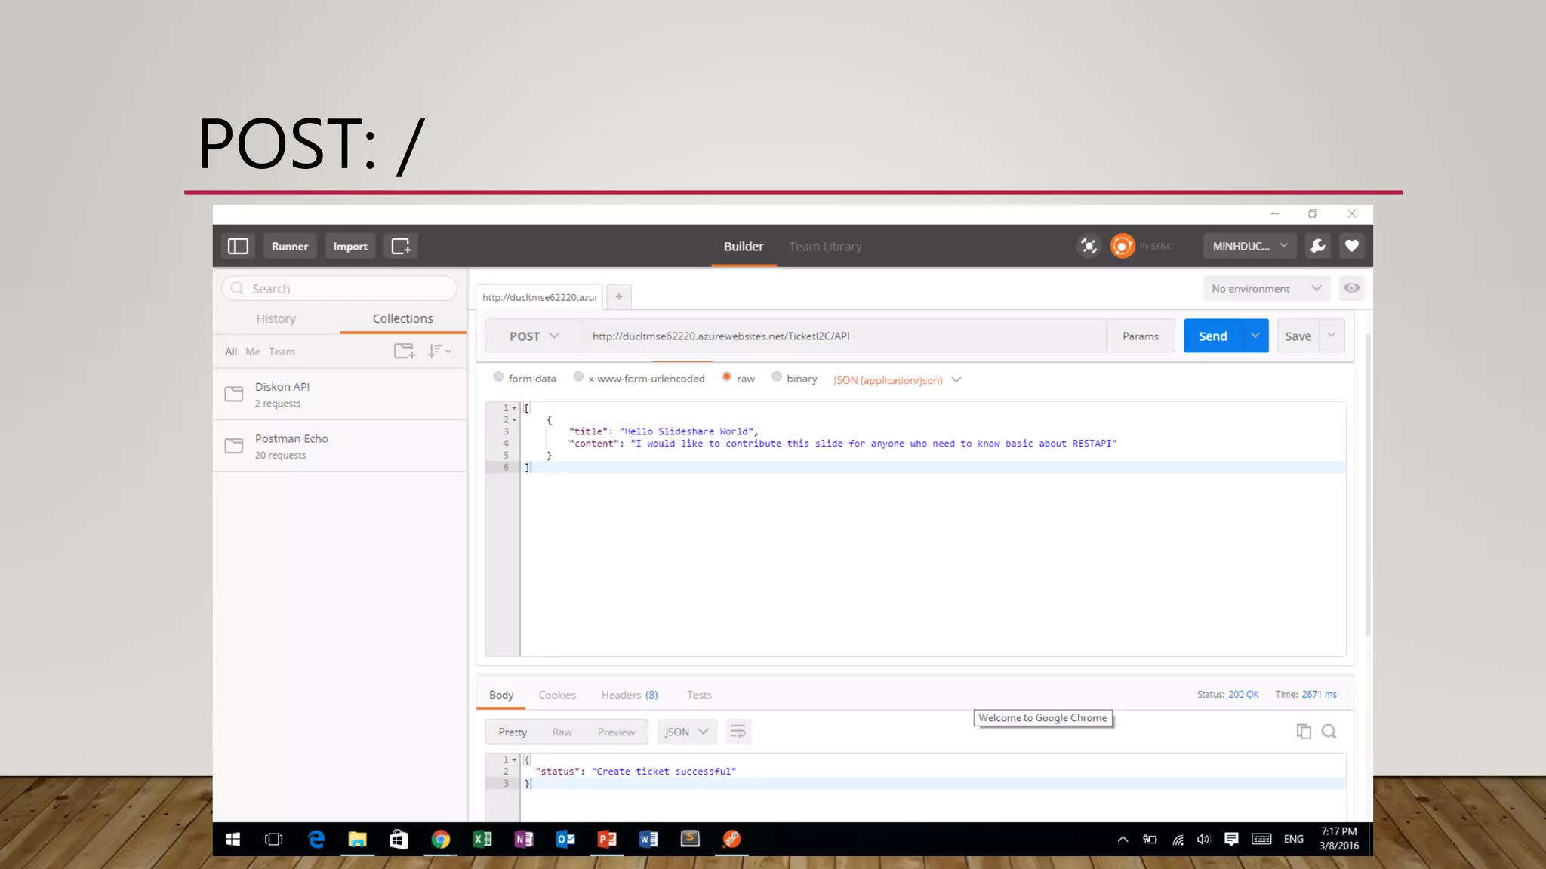Toggle the environment quick look eye
The width and height of the screenshot is (1546, 869).
tap(1351, 288)
